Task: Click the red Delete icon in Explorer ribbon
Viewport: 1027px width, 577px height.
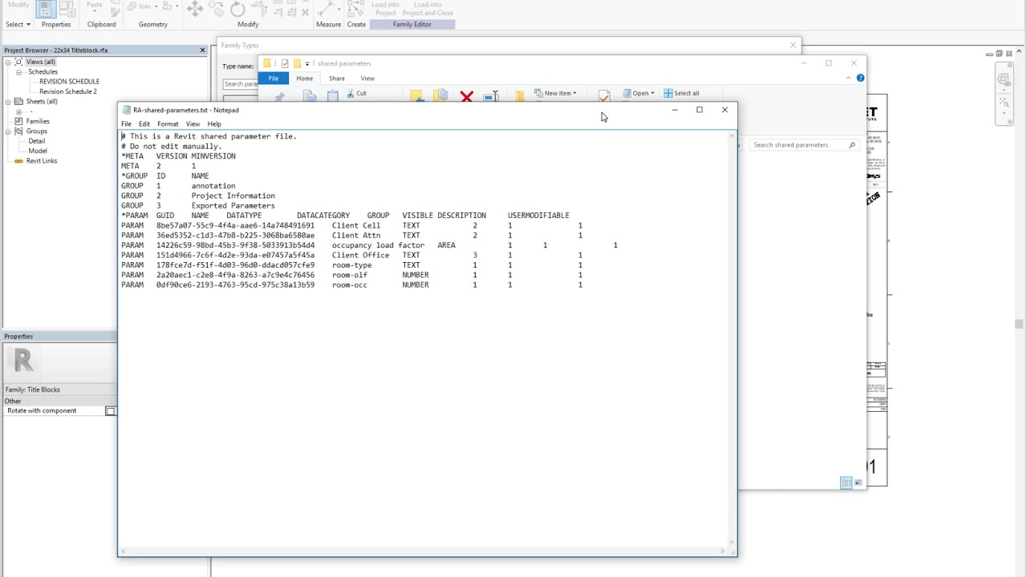Action: [x=466, y=96]
